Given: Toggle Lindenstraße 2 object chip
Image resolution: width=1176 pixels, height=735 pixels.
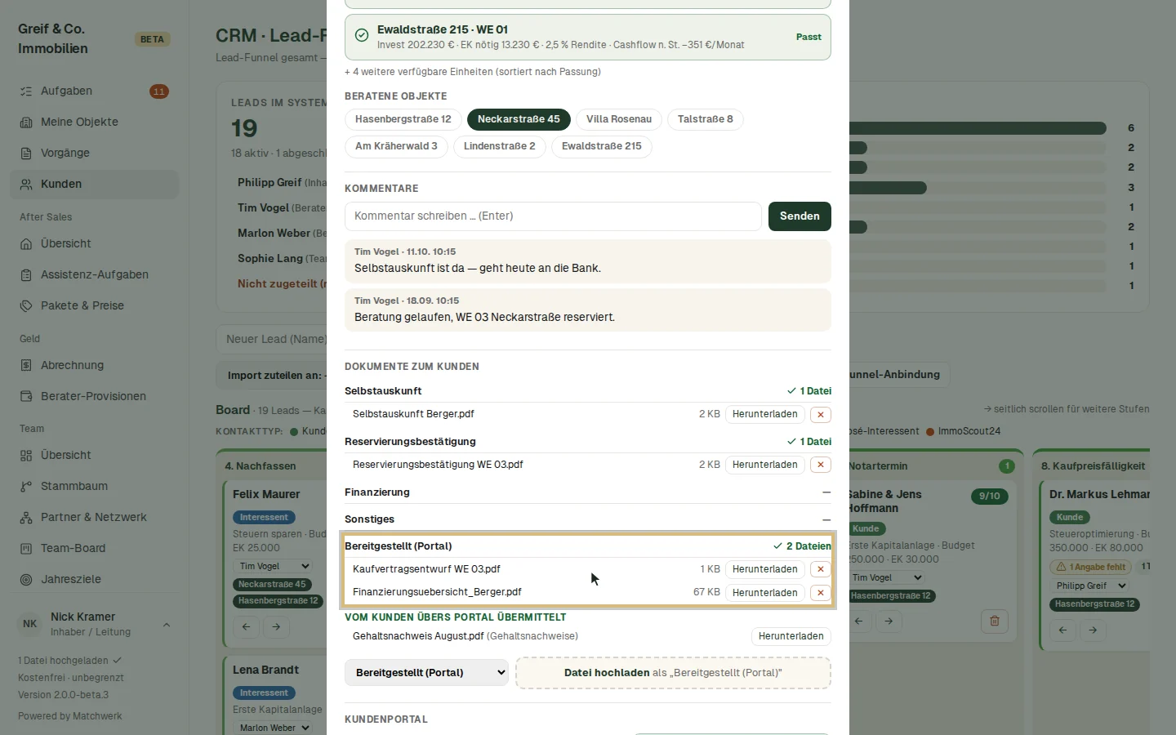Looking at the screenshot, I should click(500, 147).
